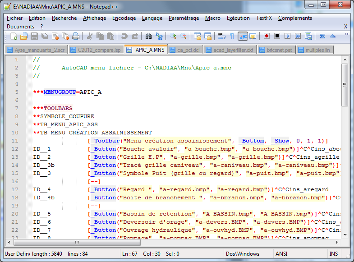Toggle the indent guide button
This screenshot has width=354, height=262.
[x=243, y=36]
